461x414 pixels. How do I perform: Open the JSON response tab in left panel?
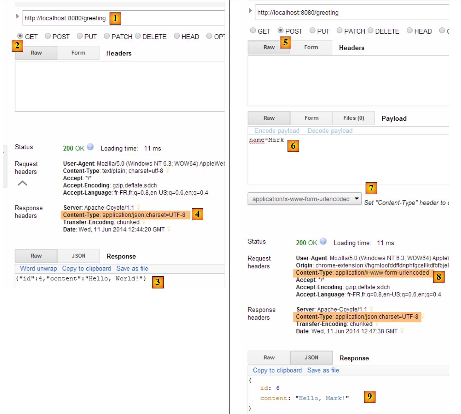[x=78, y=256]
